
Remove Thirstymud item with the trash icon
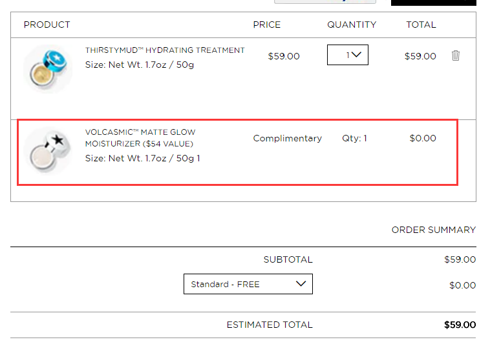coord(455,55)
